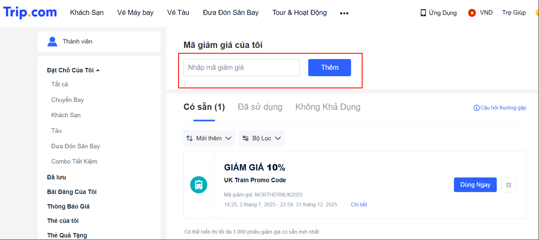Image resolution: width=539 pixels, height=240 pixels.
Task: Open the Chi tiết link
Action: tap(359, 204)
